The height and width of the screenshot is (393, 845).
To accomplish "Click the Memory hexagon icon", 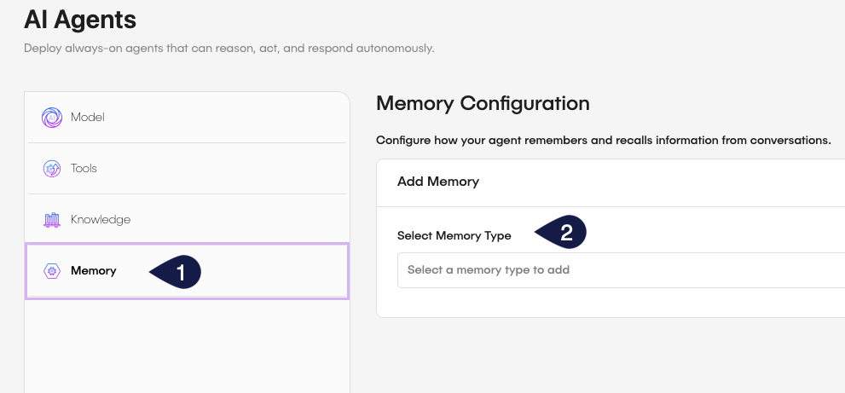I will point(52,271).
